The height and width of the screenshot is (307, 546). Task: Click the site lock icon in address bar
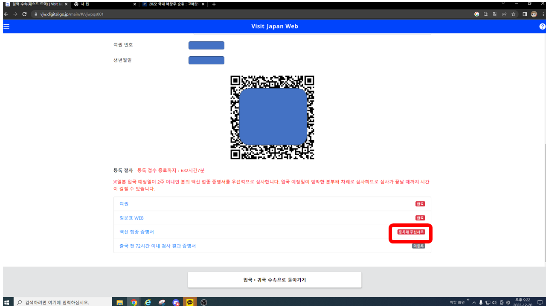pos(37,14)
